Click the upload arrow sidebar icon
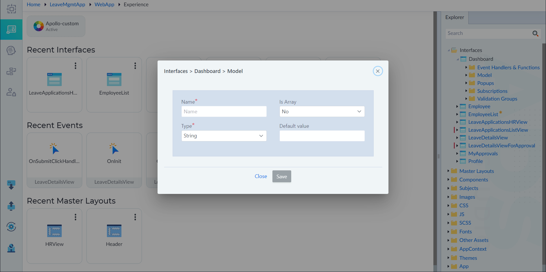 11,206
